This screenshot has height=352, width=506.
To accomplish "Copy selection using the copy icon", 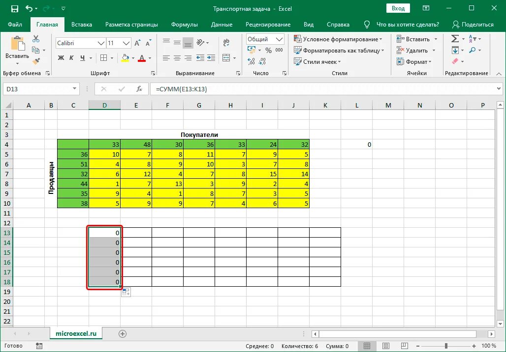I will click(x=36, y=50).
